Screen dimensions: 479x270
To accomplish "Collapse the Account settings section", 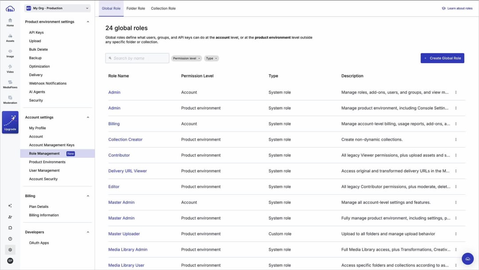I will pyautogui.click(x=88, y=117).
